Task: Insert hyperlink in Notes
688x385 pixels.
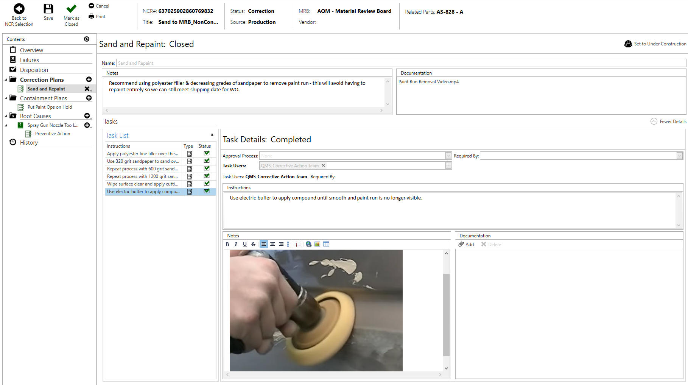Action: pos(309,244)
